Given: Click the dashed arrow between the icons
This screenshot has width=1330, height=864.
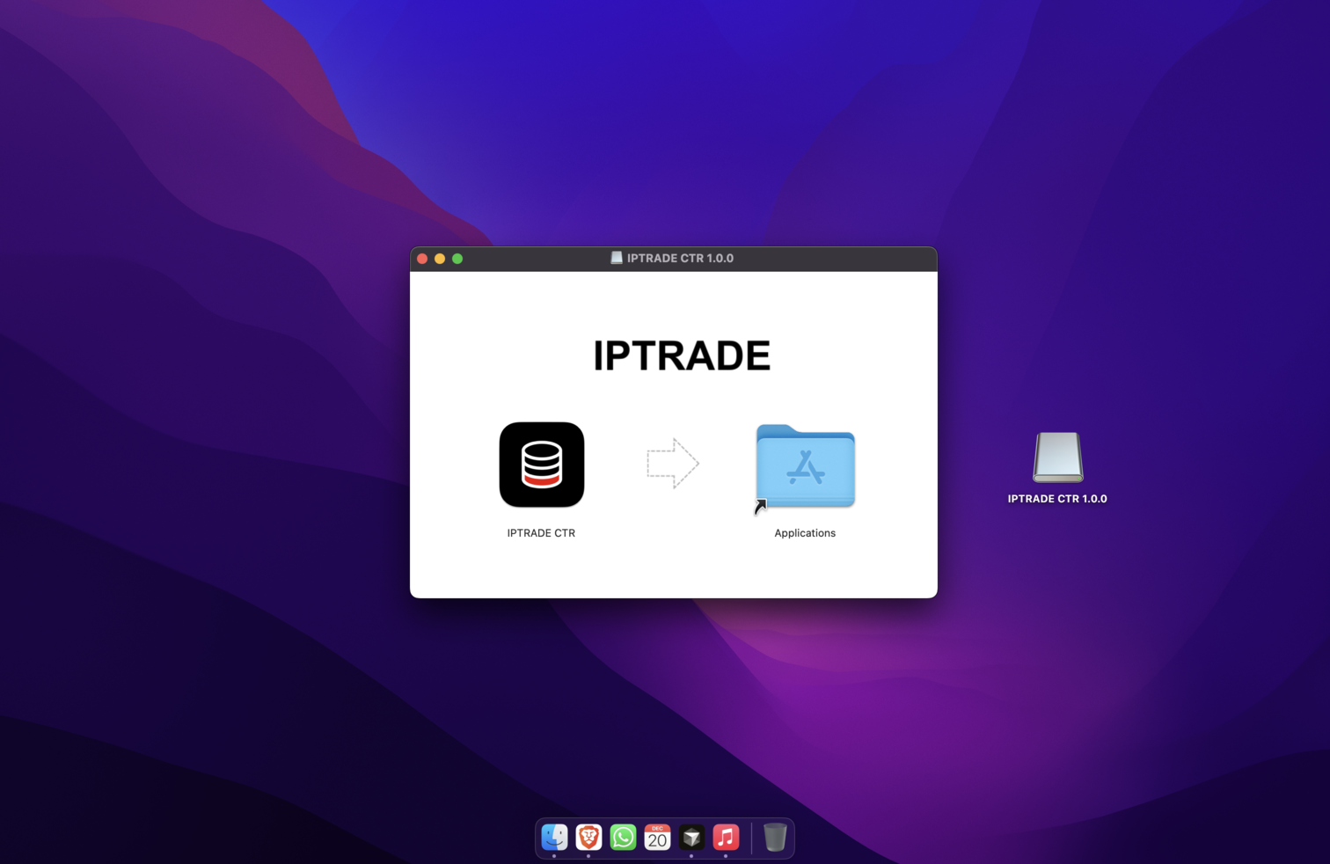Looking at the screenshot, I should [673, 463].
